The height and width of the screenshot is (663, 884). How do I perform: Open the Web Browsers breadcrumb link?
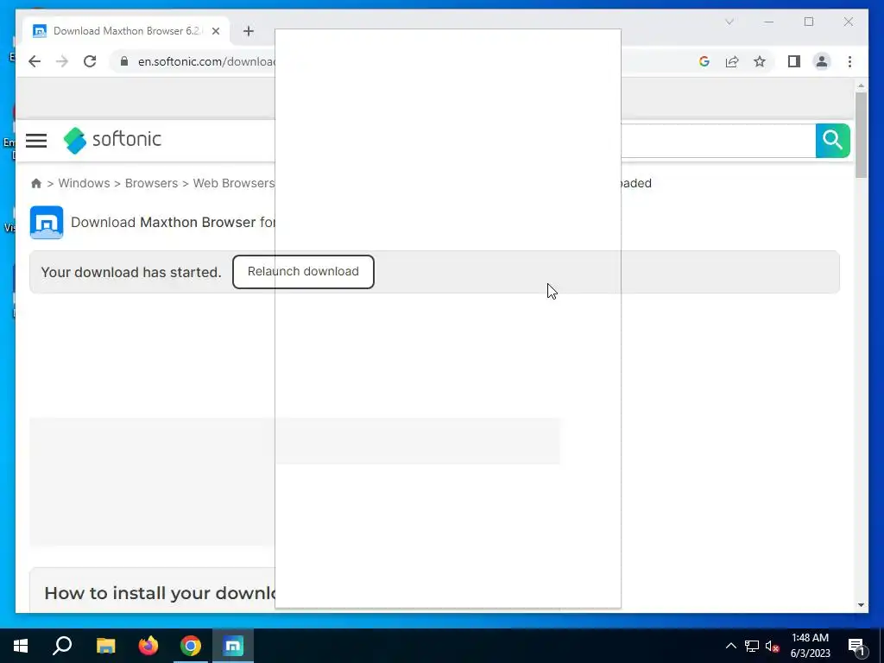(x=233, y=183)
